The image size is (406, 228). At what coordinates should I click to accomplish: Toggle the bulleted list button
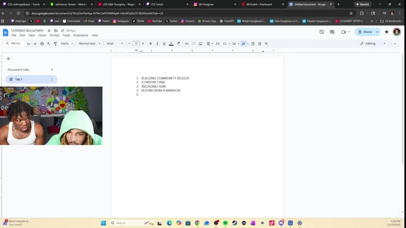click(x=234, y=44)
